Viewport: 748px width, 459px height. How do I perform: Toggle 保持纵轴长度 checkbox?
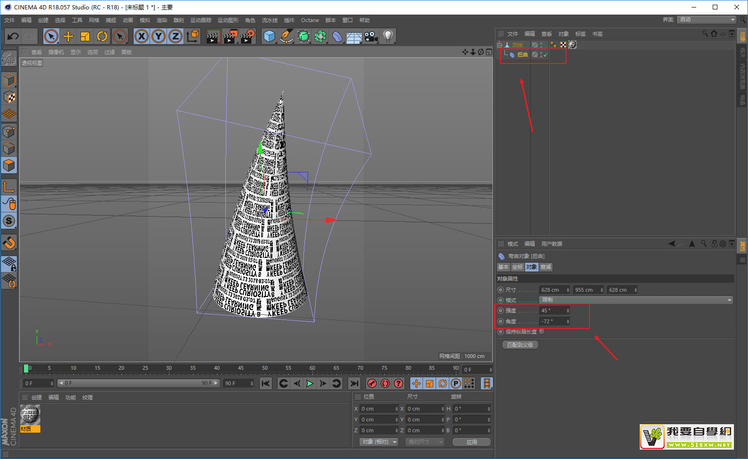coord(542,332)
